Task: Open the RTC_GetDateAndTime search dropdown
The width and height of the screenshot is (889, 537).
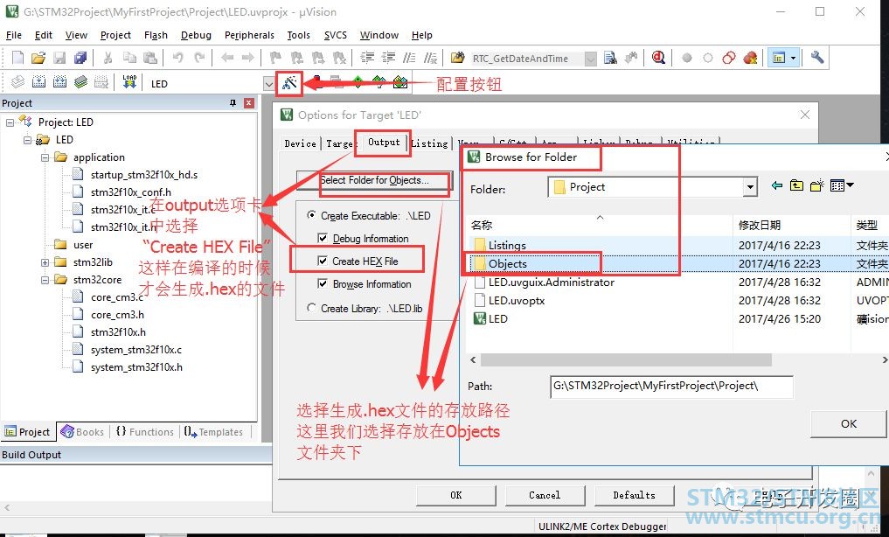Action: tap(590, 59)
